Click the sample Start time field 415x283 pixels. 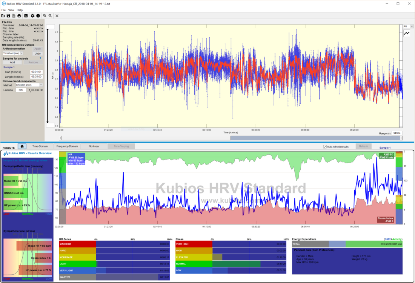36,72
